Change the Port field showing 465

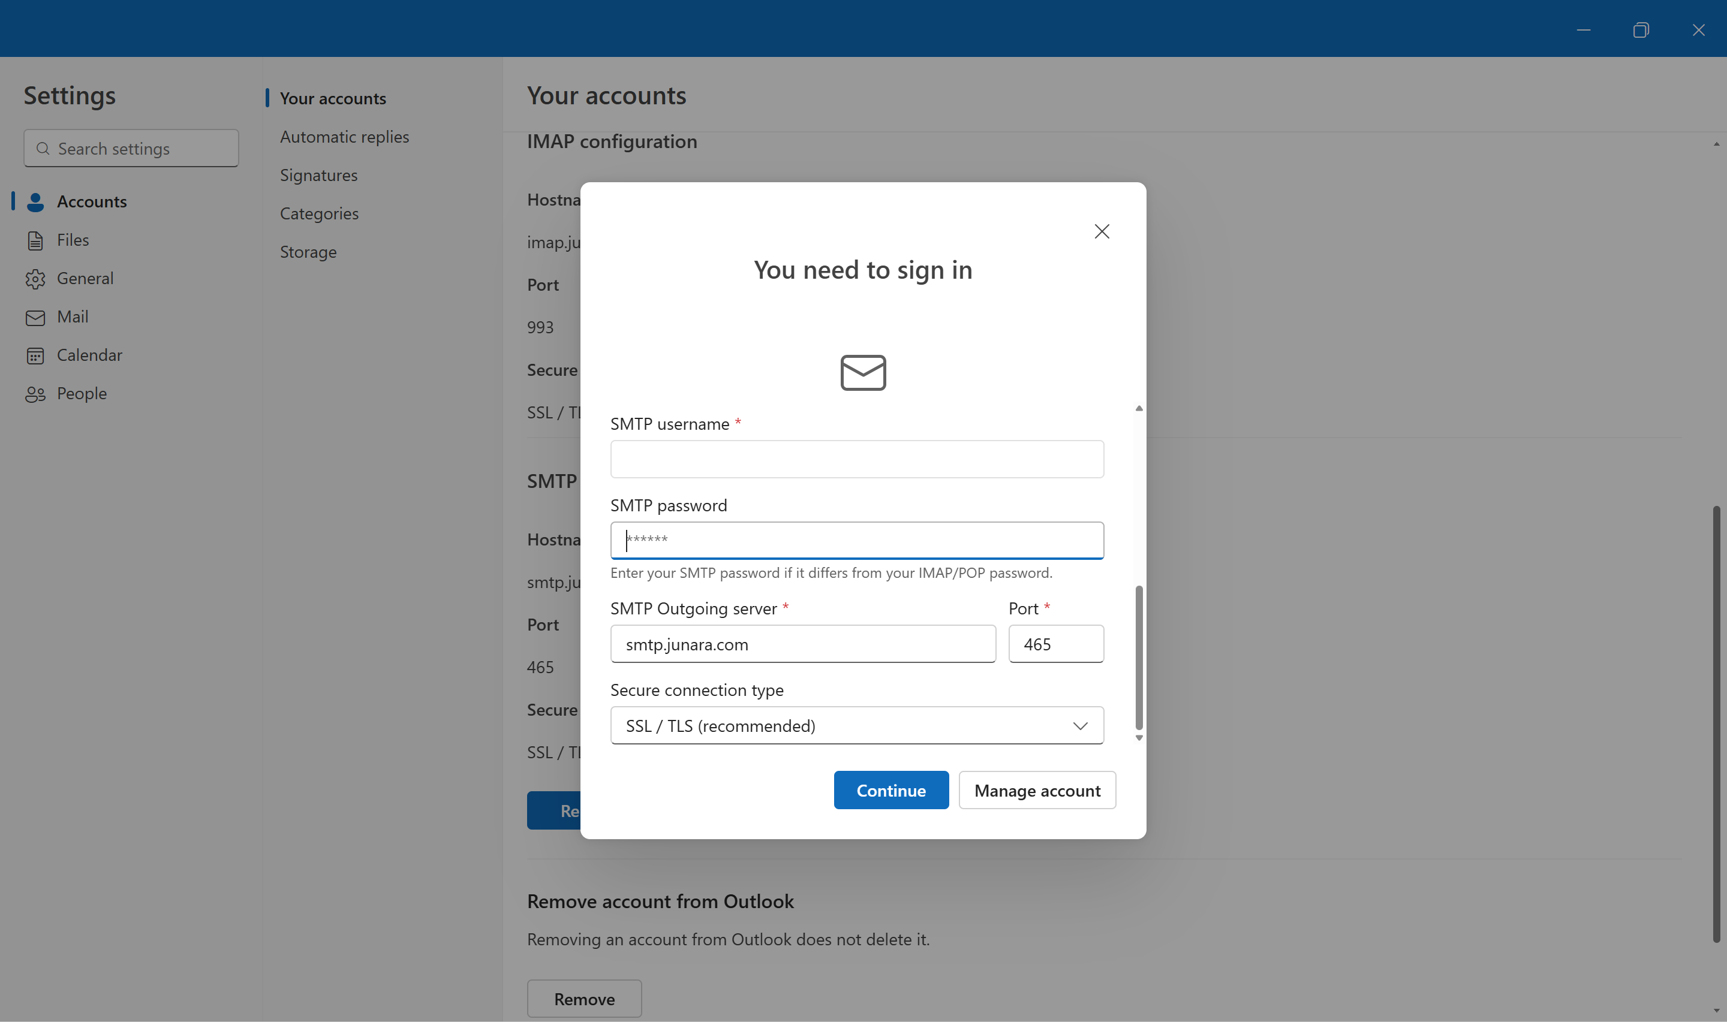coord(1056,644)
